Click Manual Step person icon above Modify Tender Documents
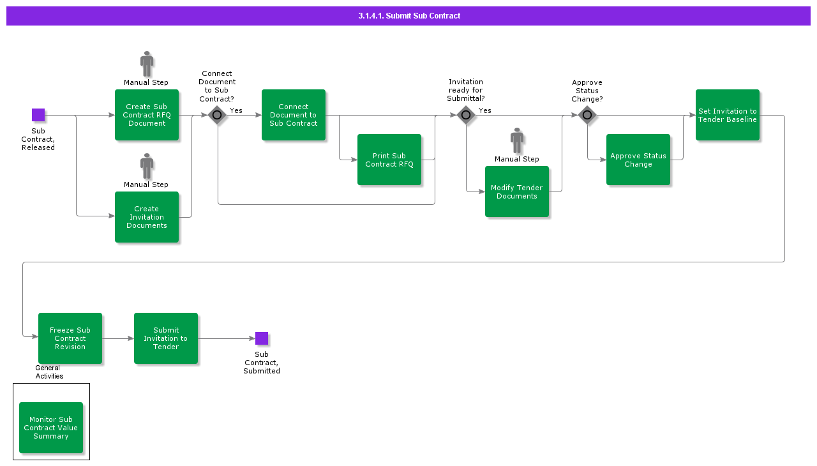 (517, 140)
